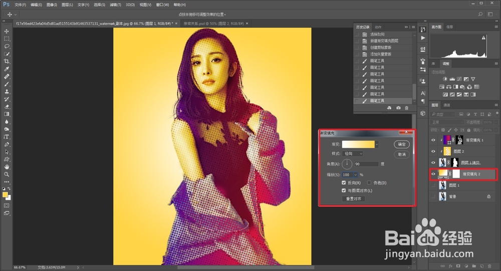Click the trash icon in History panel
Viewport: 501px width, 271px height.
click(x=406, y=108)
